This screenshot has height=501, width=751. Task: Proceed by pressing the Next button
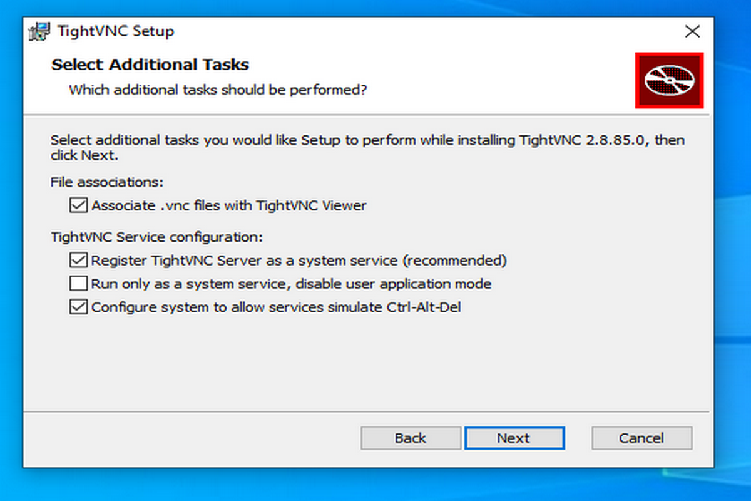point(514,438)
